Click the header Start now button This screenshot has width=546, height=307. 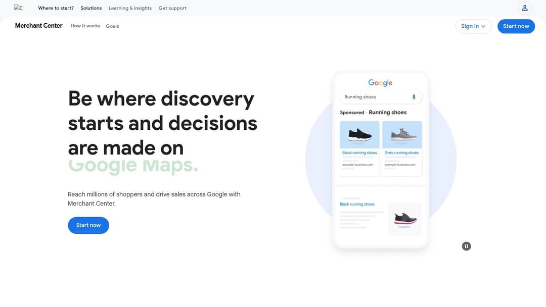coord(516,26)
